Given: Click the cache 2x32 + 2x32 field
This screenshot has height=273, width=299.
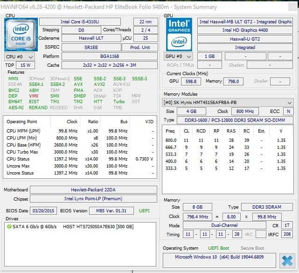Looking at the screenshot, I should pyautogui.click(x=110, y=65).
